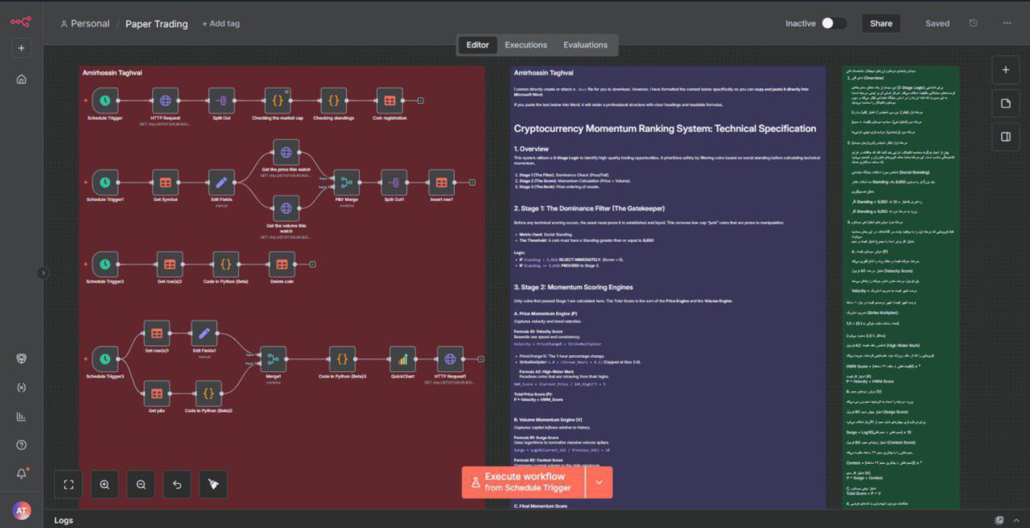Image resolution: width=1030 pixels, height=528 pixels.
Task: Click the reset zoom arrow icon
Action: coord(177,484)
